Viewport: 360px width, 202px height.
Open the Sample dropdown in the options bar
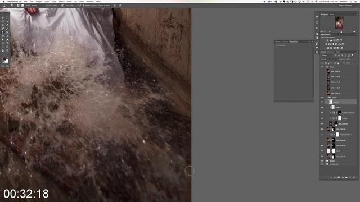(105, 6)
